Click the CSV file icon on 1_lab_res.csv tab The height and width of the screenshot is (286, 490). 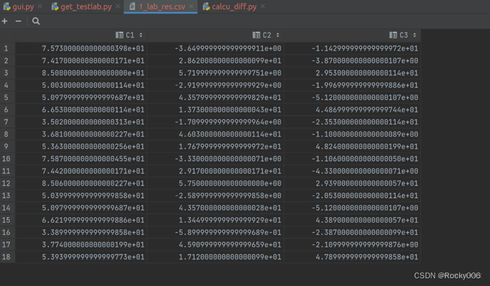point(132,6)
